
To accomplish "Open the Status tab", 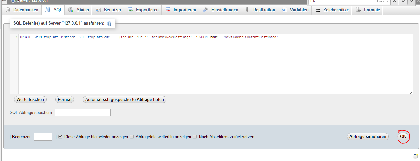I will point(79,10).
